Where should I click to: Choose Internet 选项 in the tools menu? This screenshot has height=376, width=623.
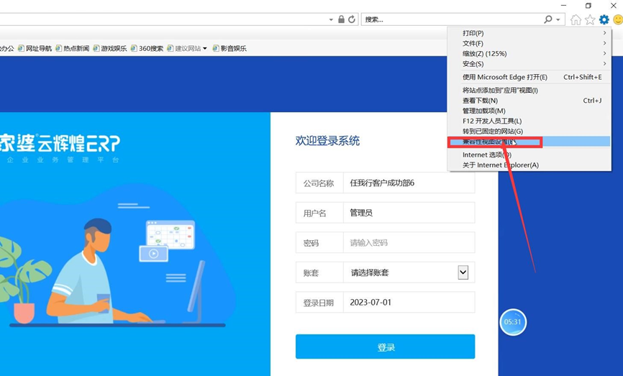point(486,155)
